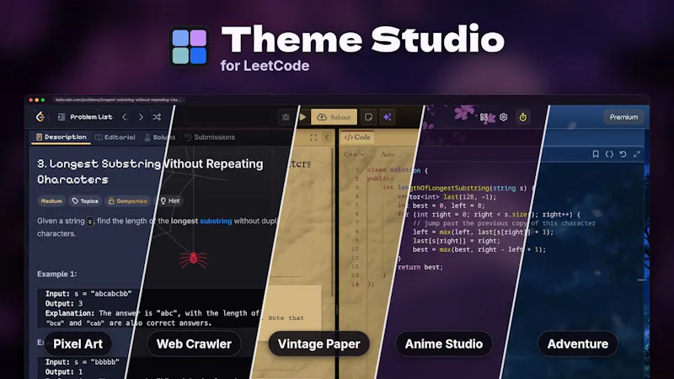The image size is (674, 379).
Task: Collapse the description panel chevron
Action: click(327, 137)
